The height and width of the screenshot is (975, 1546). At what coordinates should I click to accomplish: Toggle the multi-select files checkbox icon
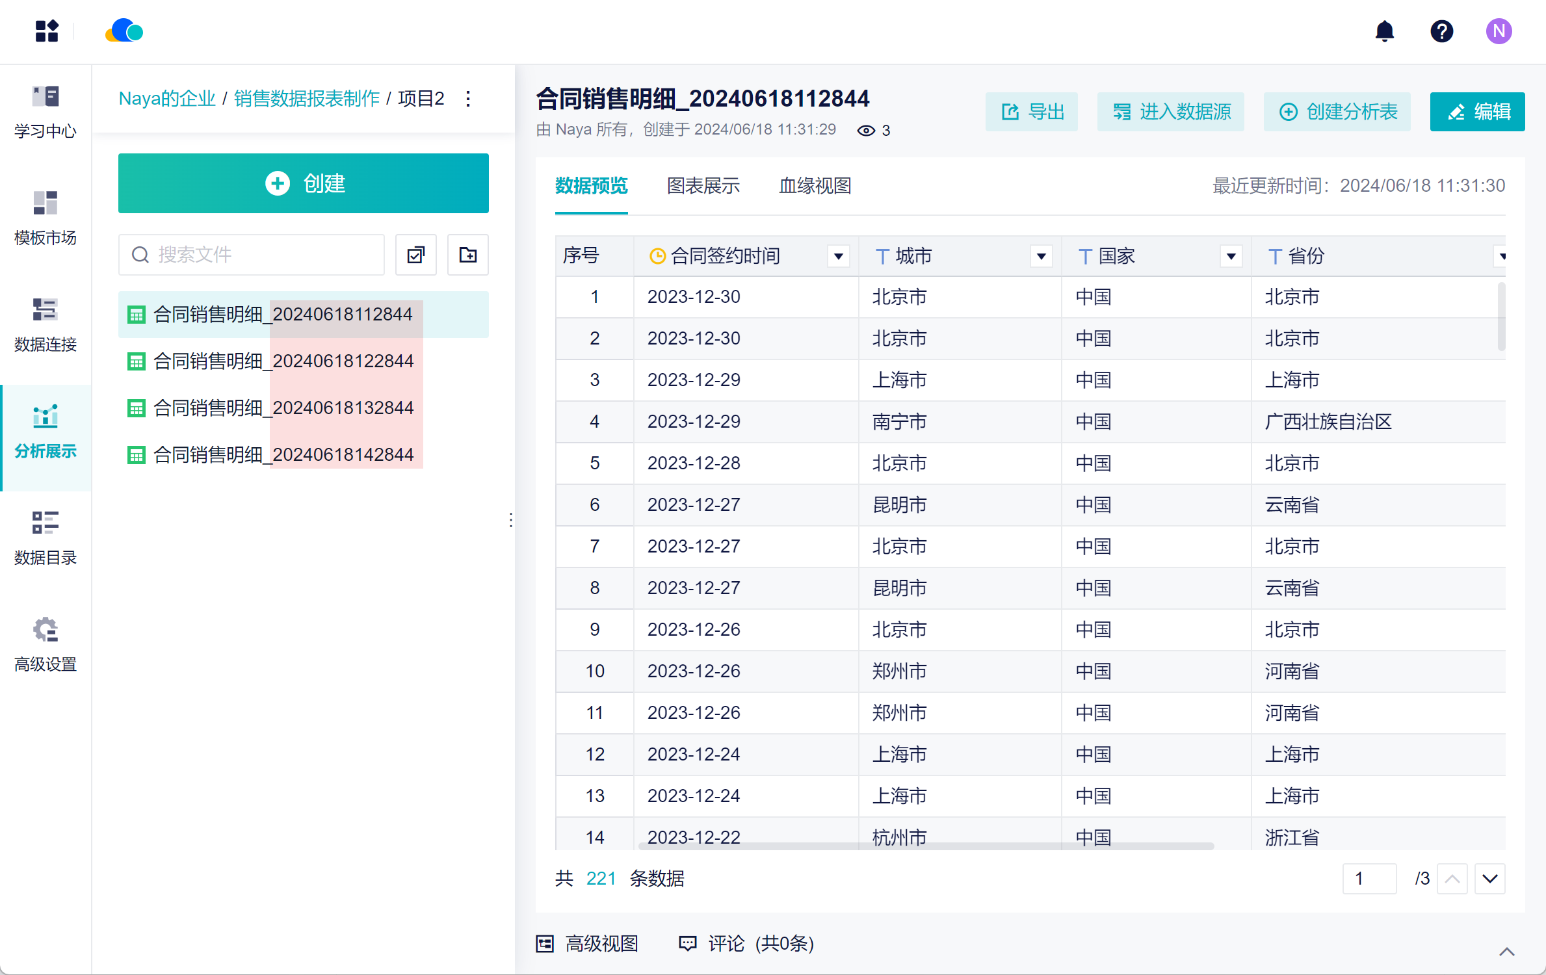[x=415, y=255]
